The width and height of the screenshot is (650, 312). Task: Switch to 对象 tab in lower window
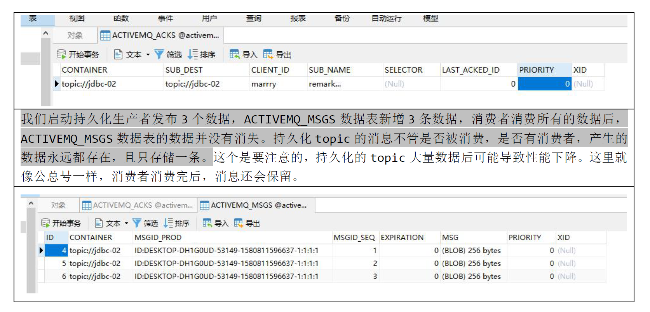[58, 205]
